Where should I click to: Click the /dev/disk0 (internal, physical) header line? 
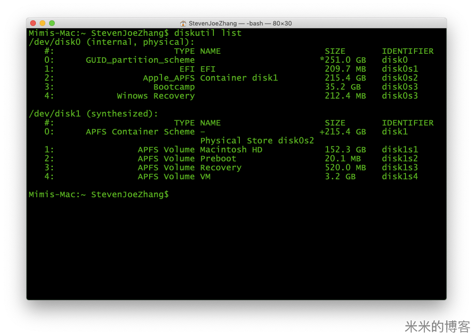click(111, 42)
